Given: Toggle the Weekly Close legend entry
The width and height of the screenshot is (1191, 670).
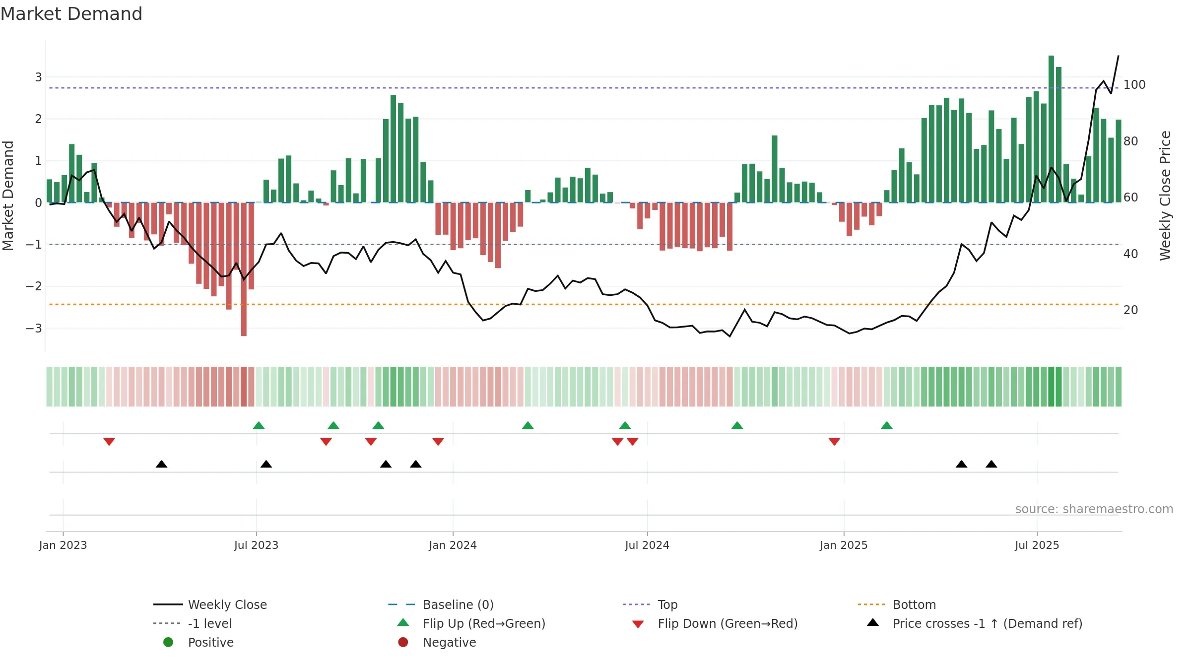Looking at the screenshot, I should 210,604.
